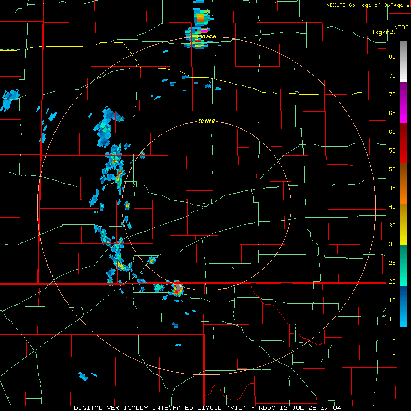Select the yellow segment of color scale
The image size is (411, 411).
tap(403, 225)
